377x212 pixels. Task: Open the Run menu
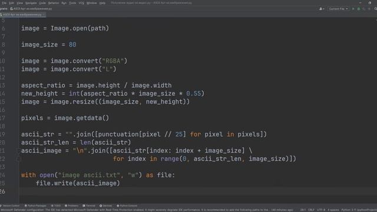(64, 3)
